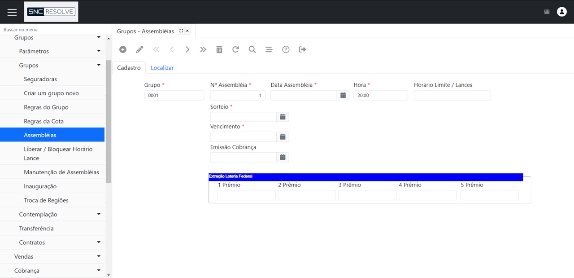
Task: Open the Sorteio calendar picker
Action: point(283,117)
